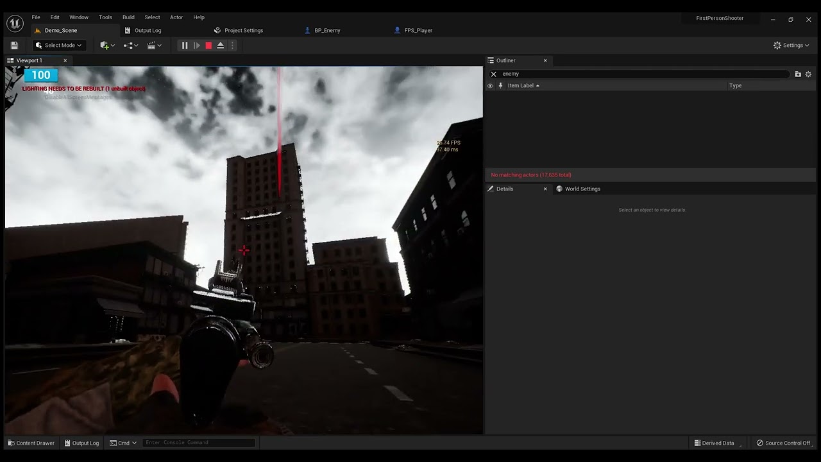The image size is (821, 462).
Task: Toggle the pin column in the Outliner
Action: tap(500, 85)
